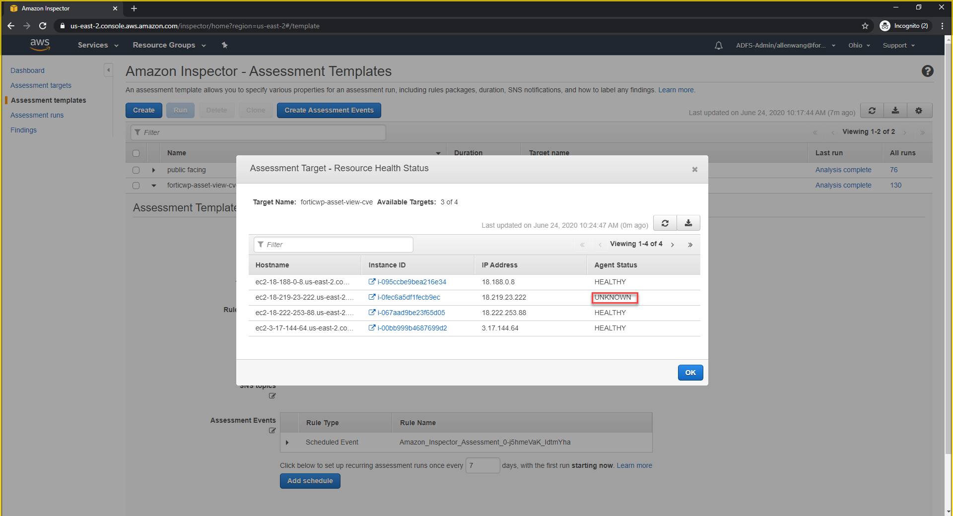Viewport: 953px width, 516px height.
Task: Open Chrome menu three dots
Action: point(942,26)
